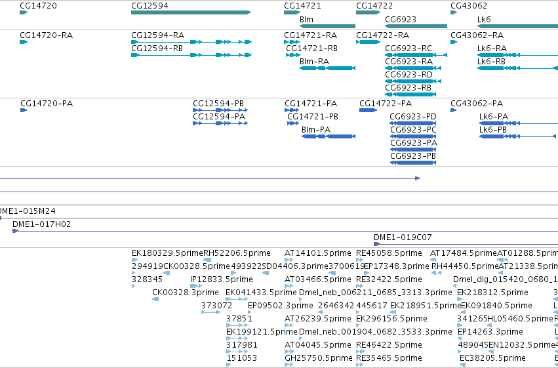This screenshot has height=368, width=558.
Task: Click the CG14721 gene label
Action: (302, 6)
